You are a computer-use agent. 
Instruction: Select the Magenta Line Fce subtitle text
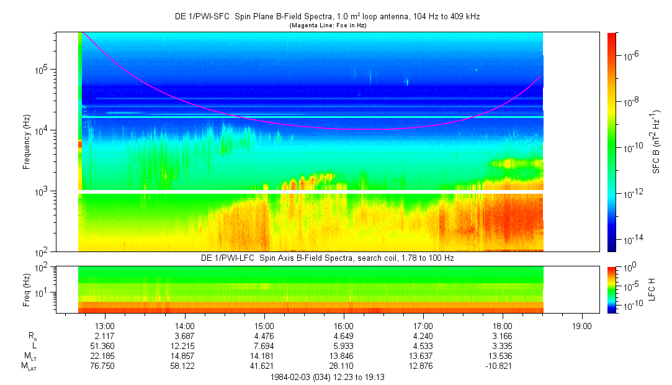pyautogui.click(x=327, y=25)
